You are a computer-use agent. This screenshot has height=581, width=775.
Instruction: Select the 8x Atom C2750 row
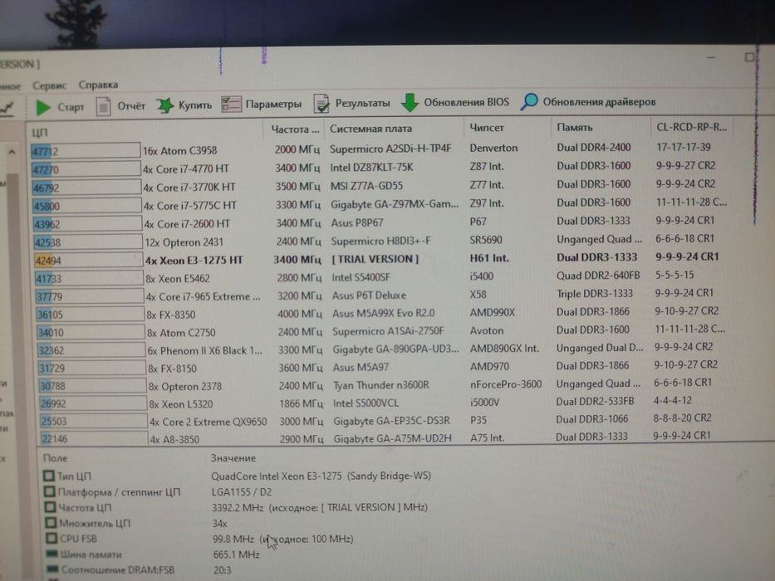(x=380, y=331)
